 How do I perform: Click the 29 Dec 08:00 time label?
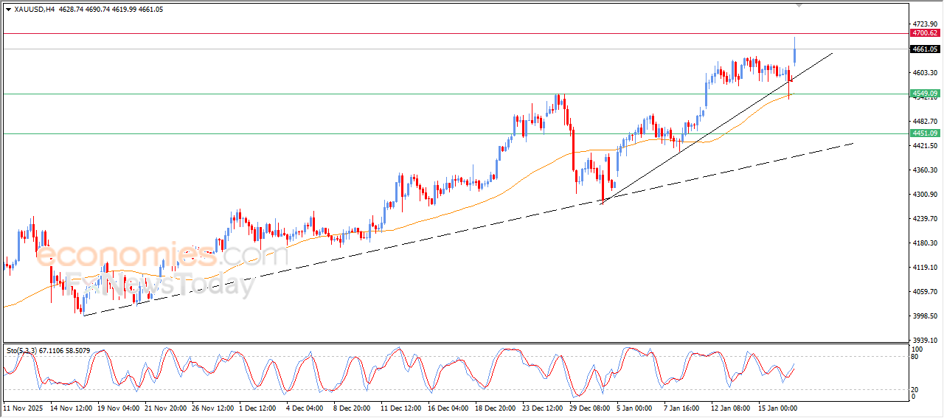click(591, 407)
